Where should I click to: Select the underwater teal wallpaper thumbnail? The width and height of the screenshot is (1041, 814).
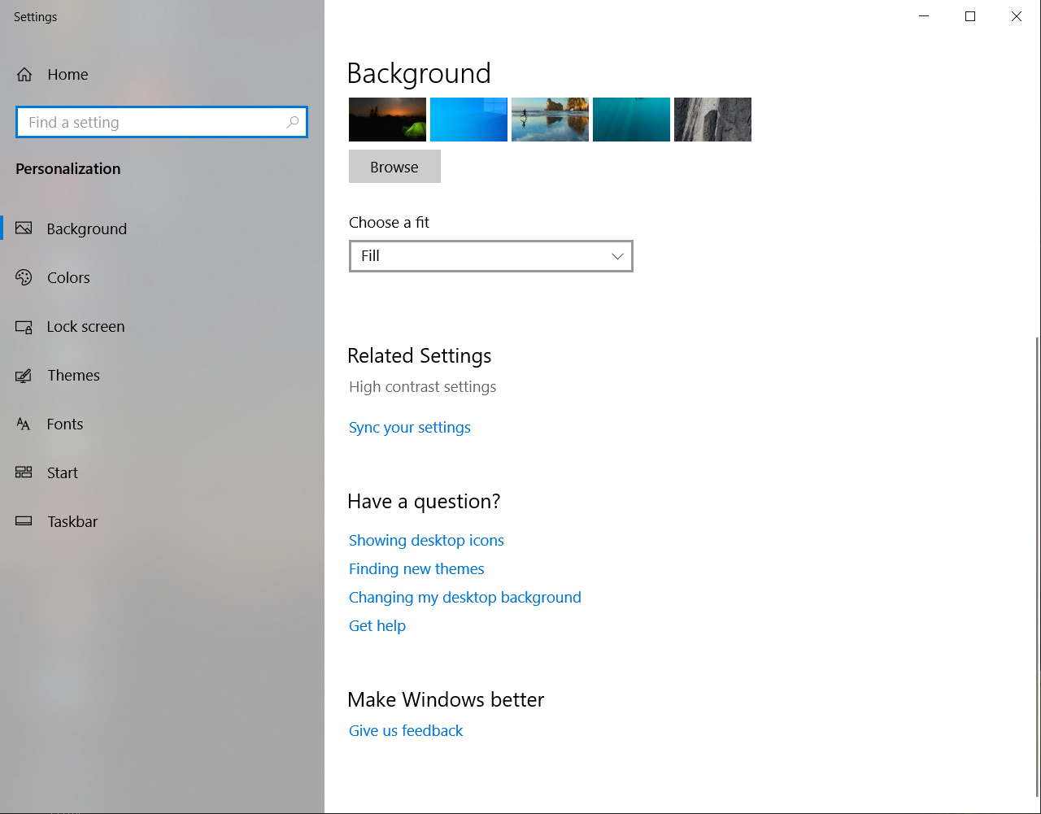coord(631,120)
